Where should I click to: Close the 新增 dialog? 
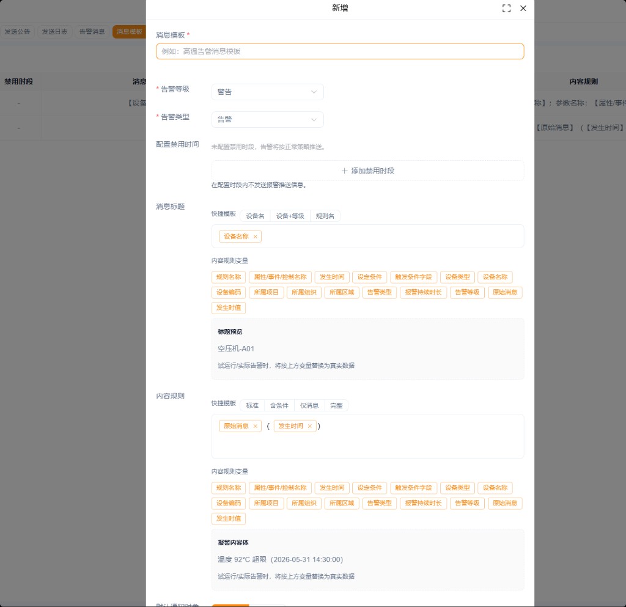tap(523, 9)
